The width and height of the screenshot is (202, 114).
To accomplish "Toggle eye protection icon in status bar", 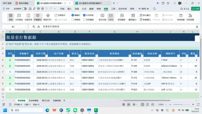I will [x=129, y=104].
